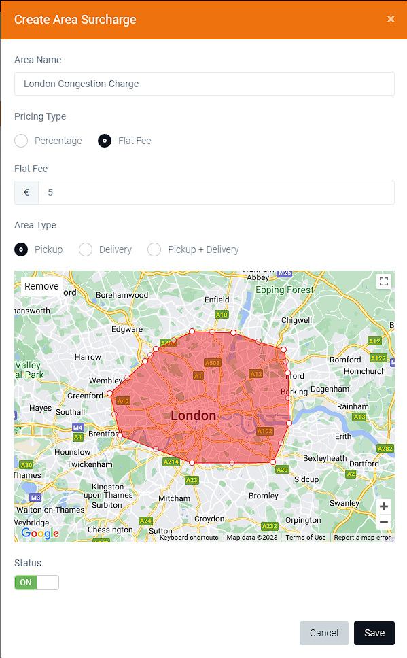407x658 pixels.
Task: Cancel creating the area surcharge
Action: point(324,633)
